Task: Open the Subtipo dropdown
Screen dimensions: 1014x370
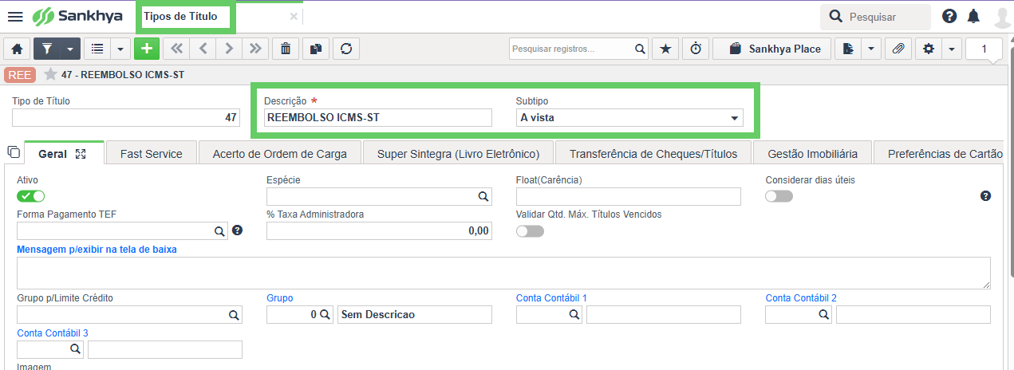Action: 629,117
